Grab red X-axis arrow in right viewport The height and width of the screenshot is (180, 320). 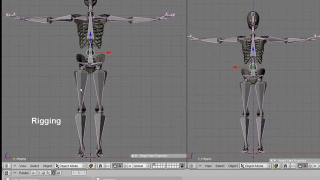point(235,67)
